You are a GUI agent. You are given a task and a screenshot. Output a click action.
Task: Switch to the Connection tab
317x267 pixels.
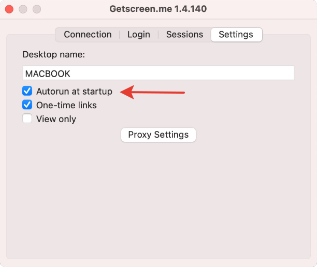[x=88, y=35]
